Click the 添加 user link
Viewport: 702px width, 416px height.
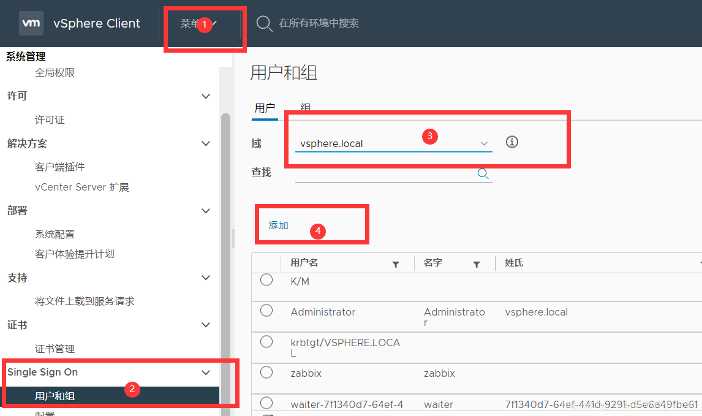279,225
